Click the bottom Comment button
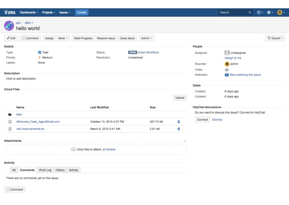 point(15,190)
